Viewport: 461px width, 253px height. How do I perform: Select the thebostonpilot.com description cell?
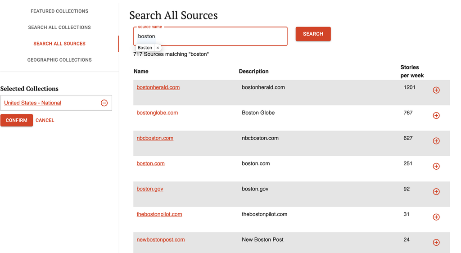[264, 214]
